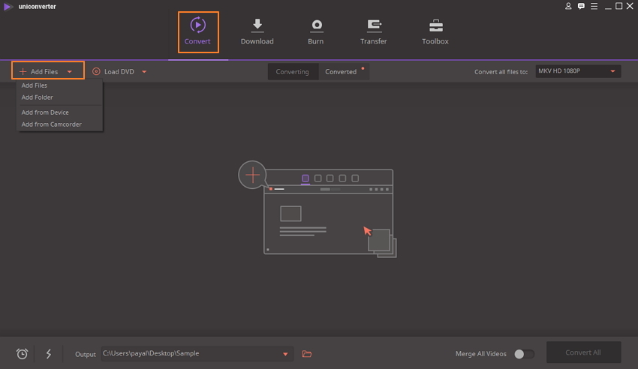Switch to the Converting tab
The image size is (638, 369).
point(292,72)
